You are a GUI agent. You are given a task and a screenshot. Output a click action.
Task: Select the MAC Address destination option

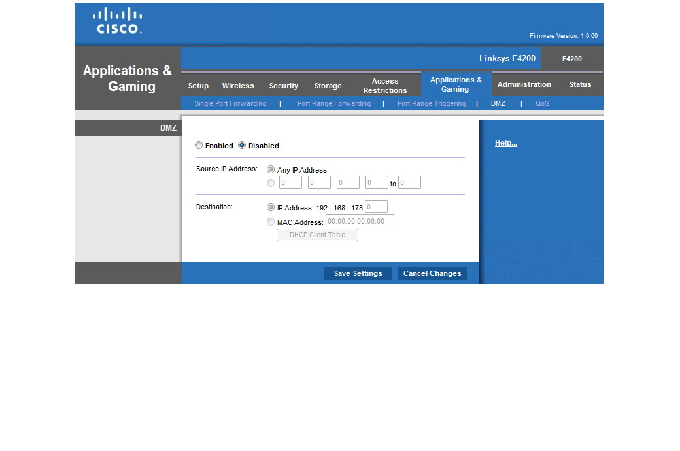point(271,222)
